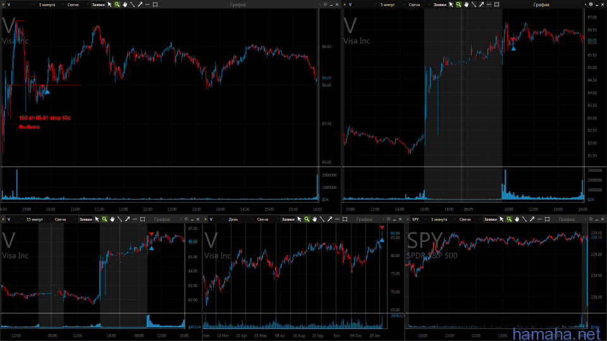Click the left arrow button in the 1 минута V chart header
This screenshot has width=607, height=341.
320,4
